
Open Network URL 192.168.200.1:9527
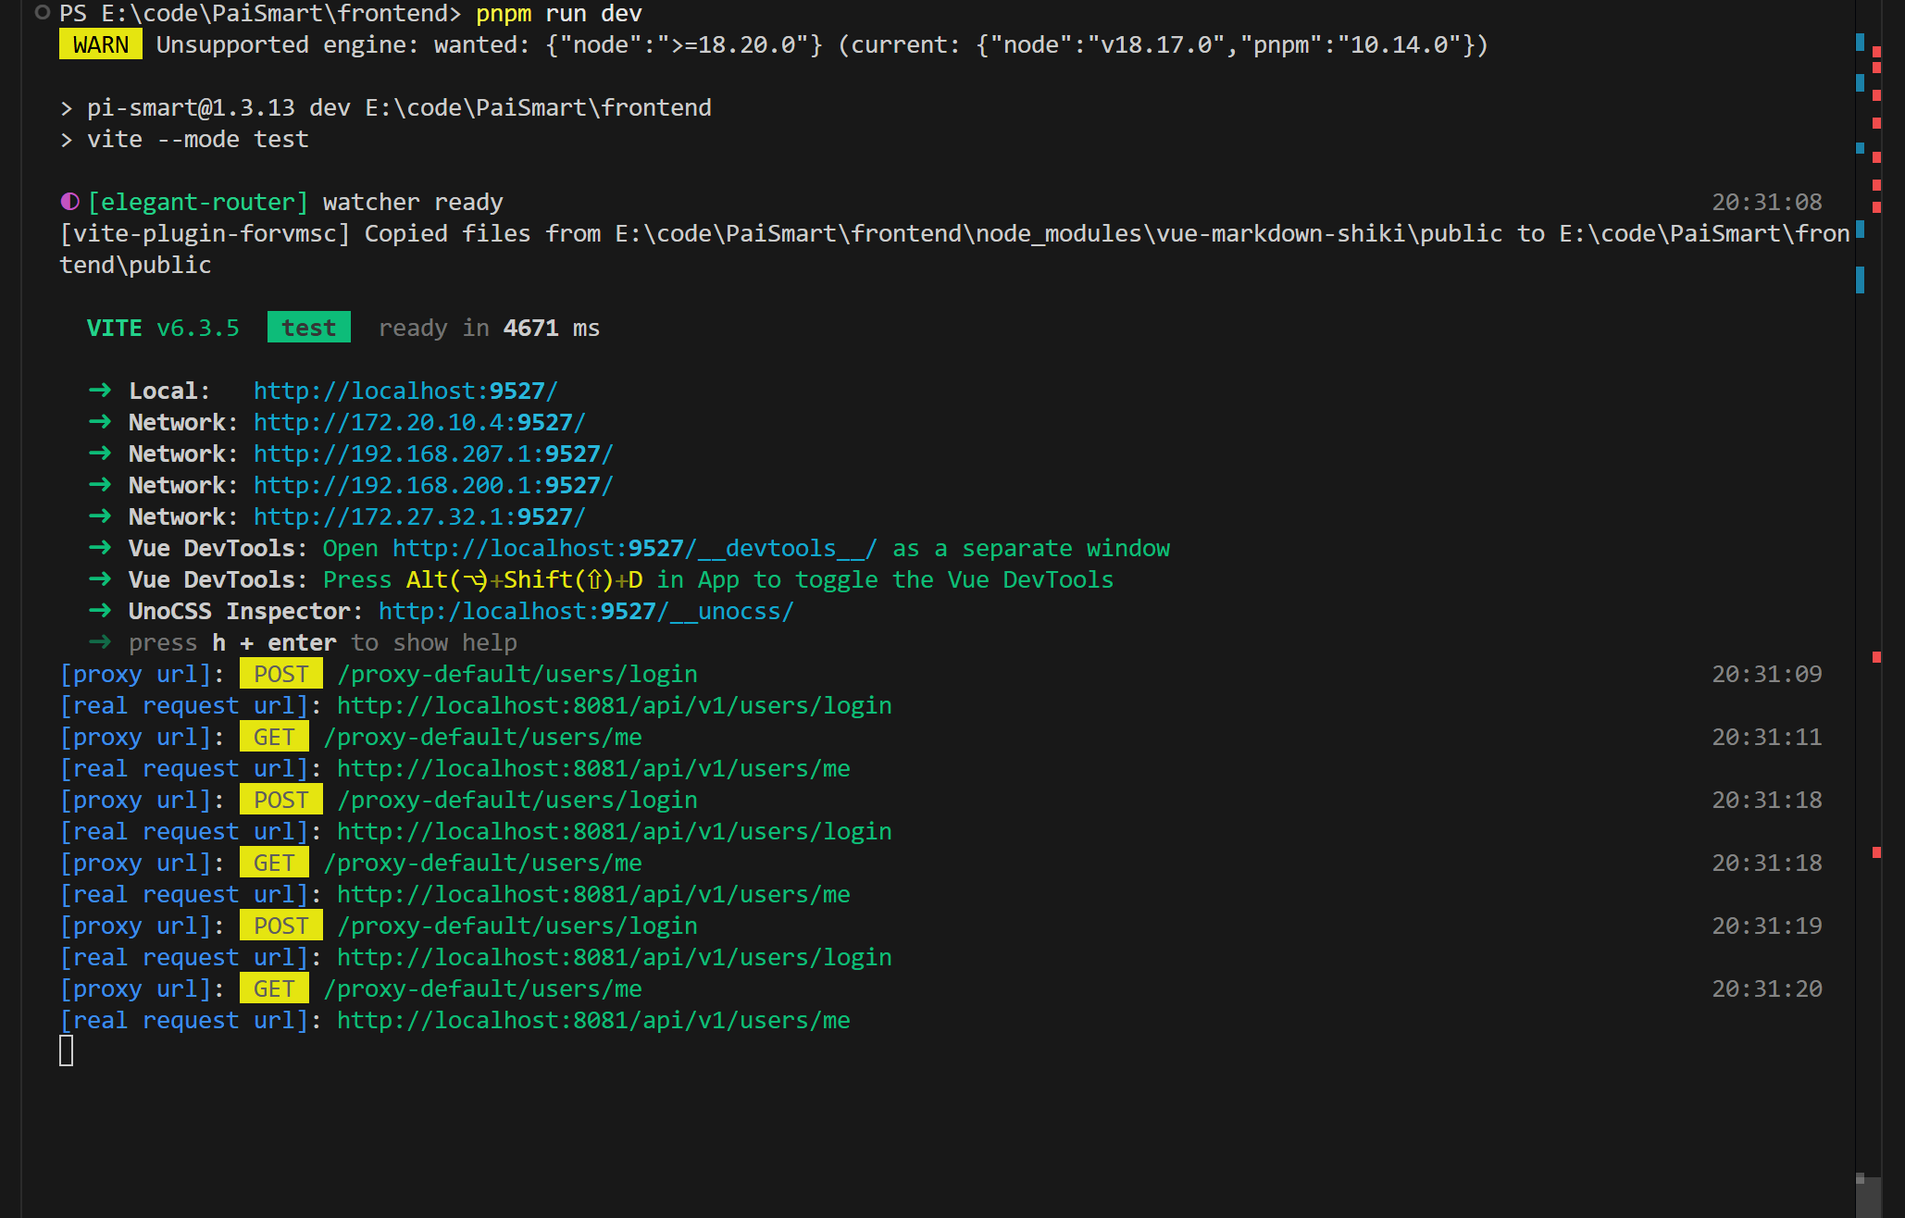pos(433,485)
